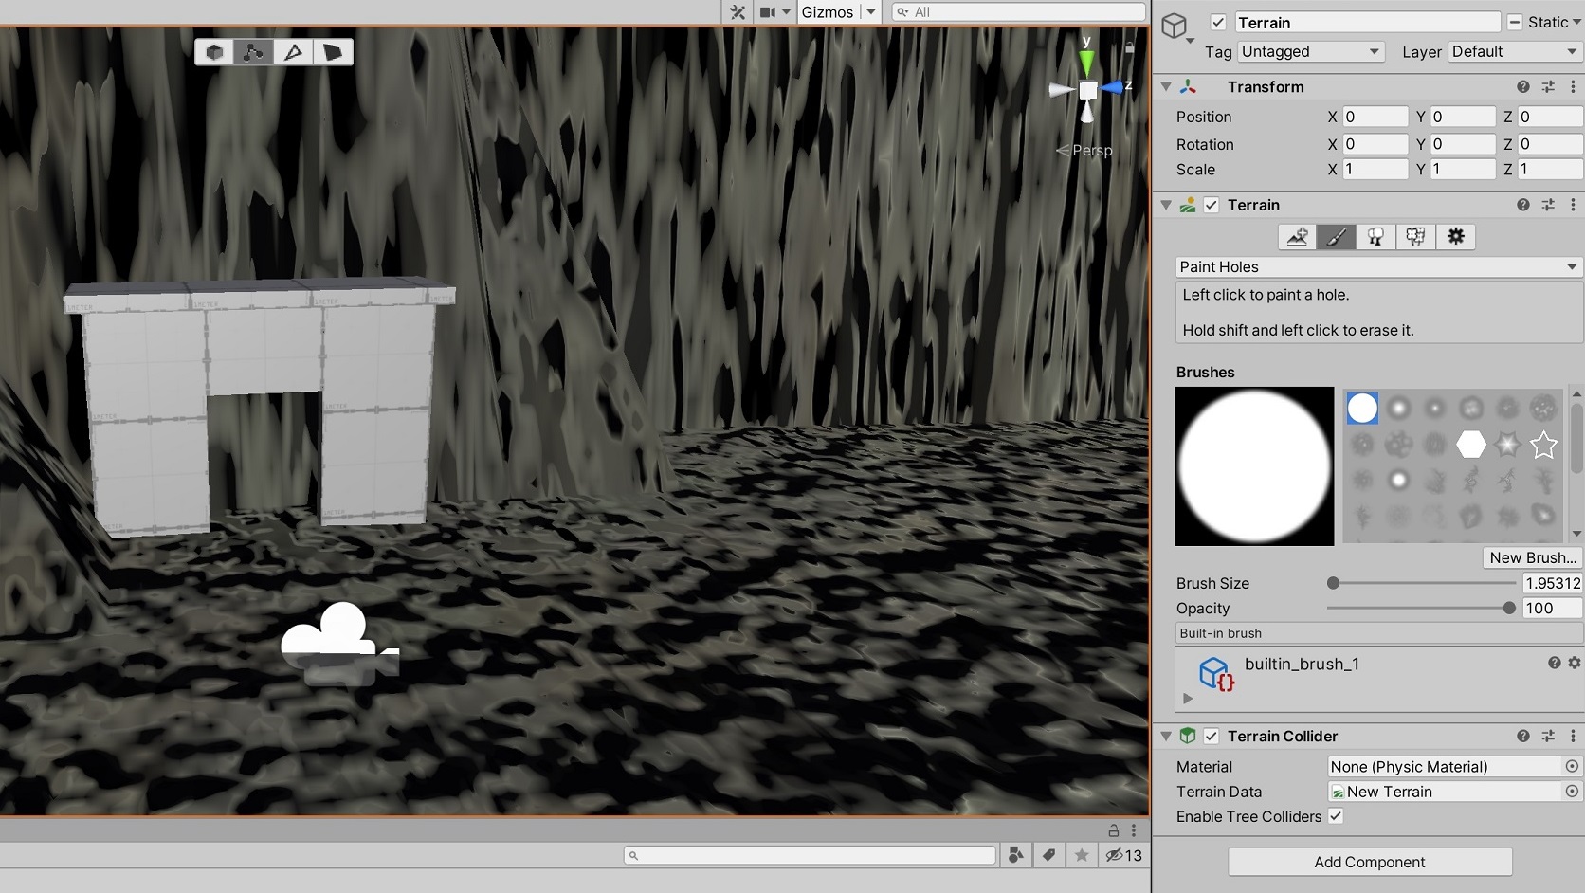Collapse the Terrain Collider foldout

[1166, 736]
